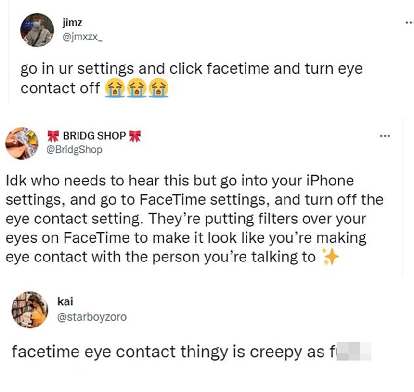Screen dimensions: 414x392
Task: Open kai's tweet about creepy eye contact thingy
Action: click(168, 352)
